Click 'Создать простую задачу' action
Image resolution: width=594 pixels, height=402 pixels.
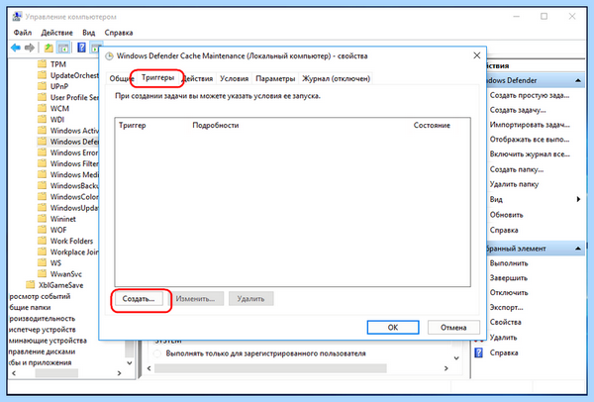tap(530, 95)
